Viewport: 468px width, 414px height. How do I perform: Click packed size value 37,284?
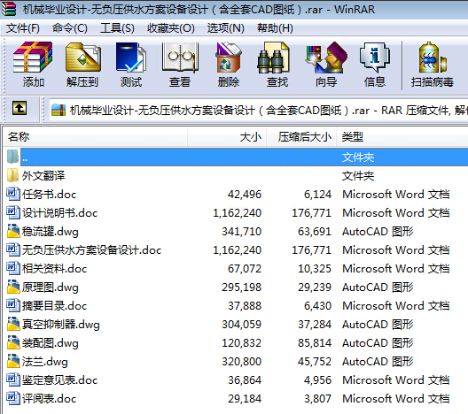pyautogui.click(x=315, y=325)
